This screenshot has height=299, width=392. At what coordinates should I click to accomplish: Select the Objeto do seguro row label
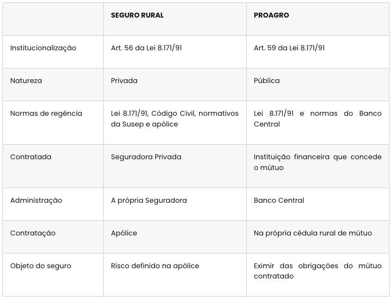coord(41,266)
